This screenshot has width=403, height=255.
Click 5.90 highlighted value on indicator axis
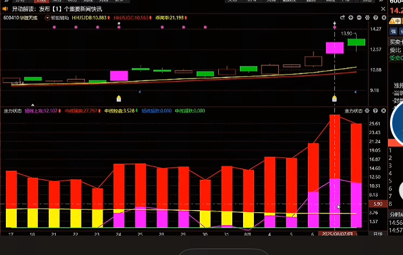pyautogui.click(x=378, y=204)
